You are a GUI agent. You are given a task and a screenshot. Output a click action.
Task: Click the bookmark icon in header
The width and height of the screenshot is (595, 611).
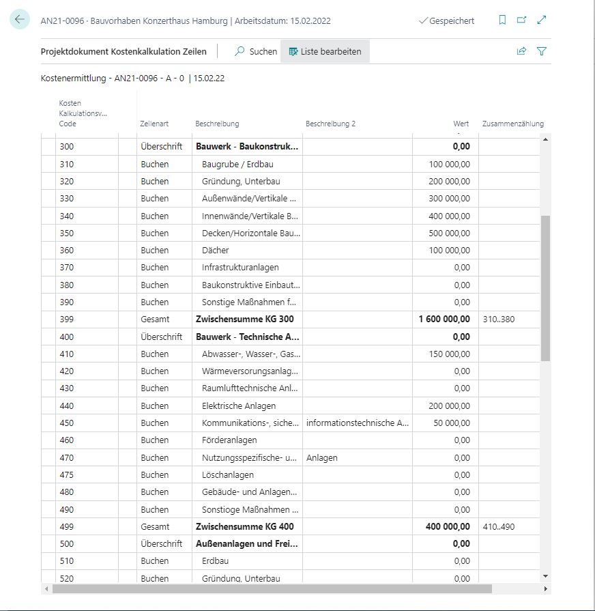pyautogui.click(x=502, y=20)
